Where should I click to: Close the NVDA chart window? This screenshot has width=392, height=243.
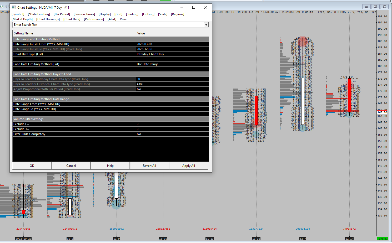(x=384, y=7)
